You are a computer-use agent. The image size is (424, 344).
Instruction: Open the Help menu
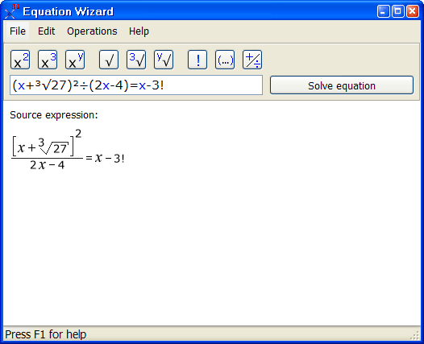(139, 31)
